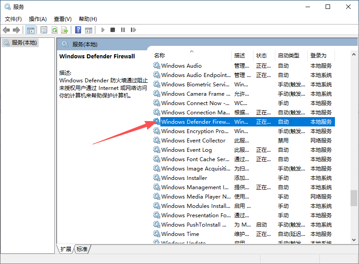Click the Services gear icon in title bar
This screenshot has width=359, height=264.
(x=8, y=7)
